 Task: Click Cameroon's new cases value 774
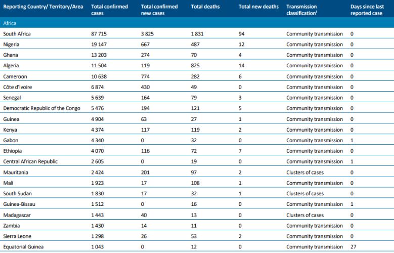(147, 76)
